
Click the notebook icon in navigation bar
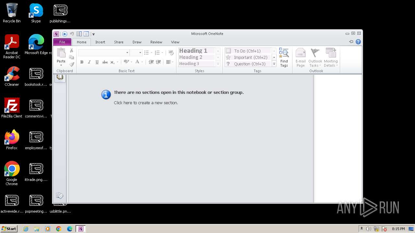click(x=60, y=77)
